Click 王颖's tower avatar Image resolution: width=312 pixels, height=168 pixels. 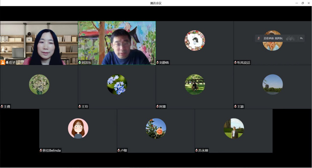(273, 84)
